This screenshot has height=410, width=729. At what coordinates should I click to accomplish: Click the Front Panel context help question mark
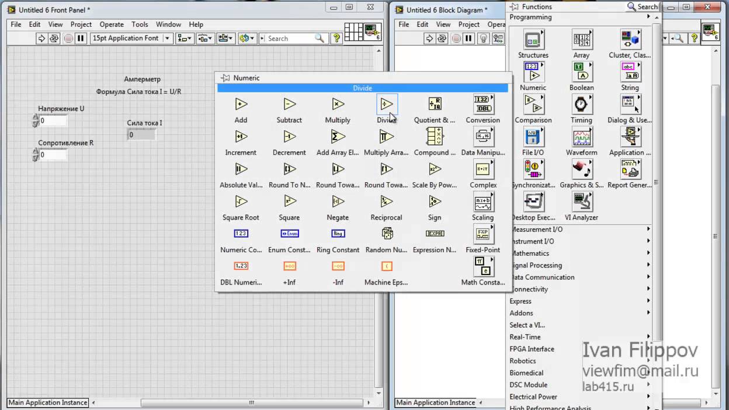click(337, 39)
